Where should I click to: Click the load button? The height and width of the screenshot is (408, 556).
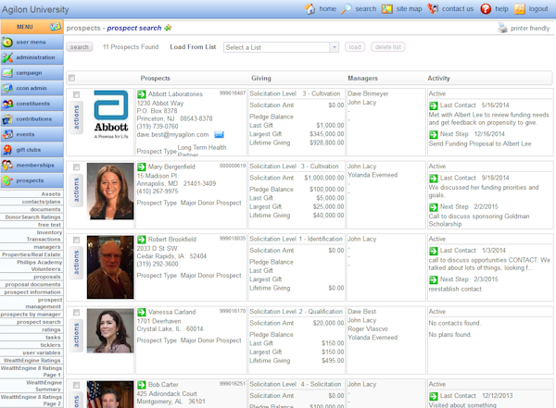pos(355,47)
